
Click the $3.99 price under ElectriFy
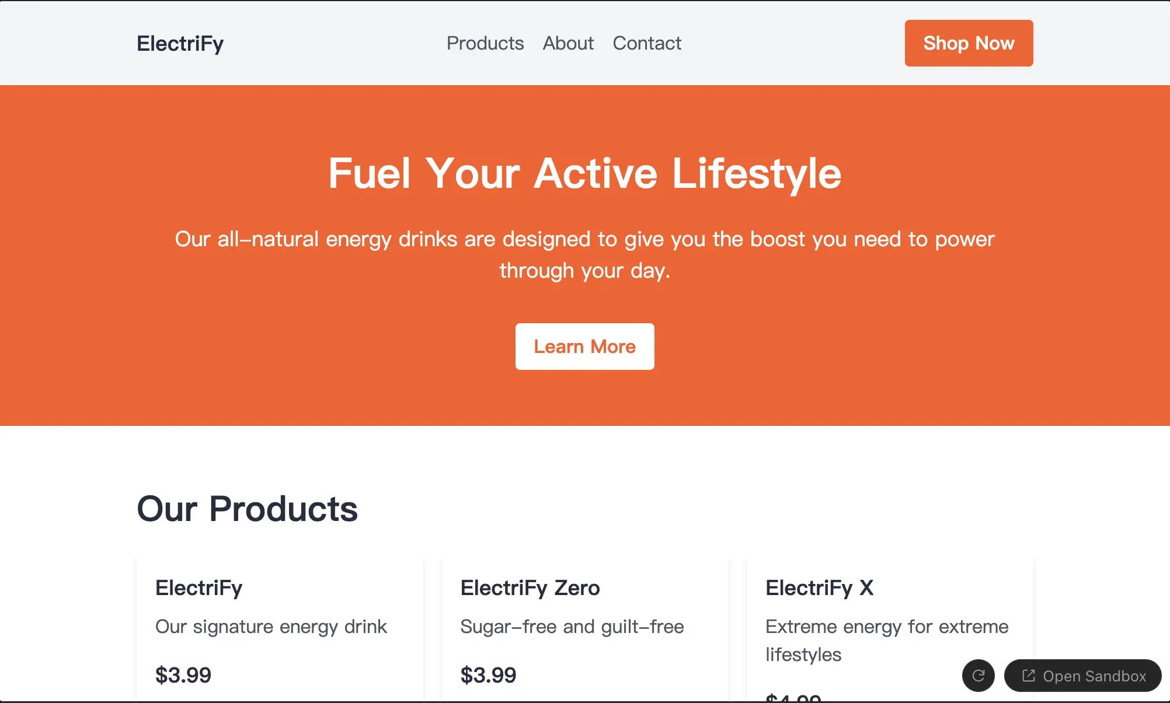point(183,675)
